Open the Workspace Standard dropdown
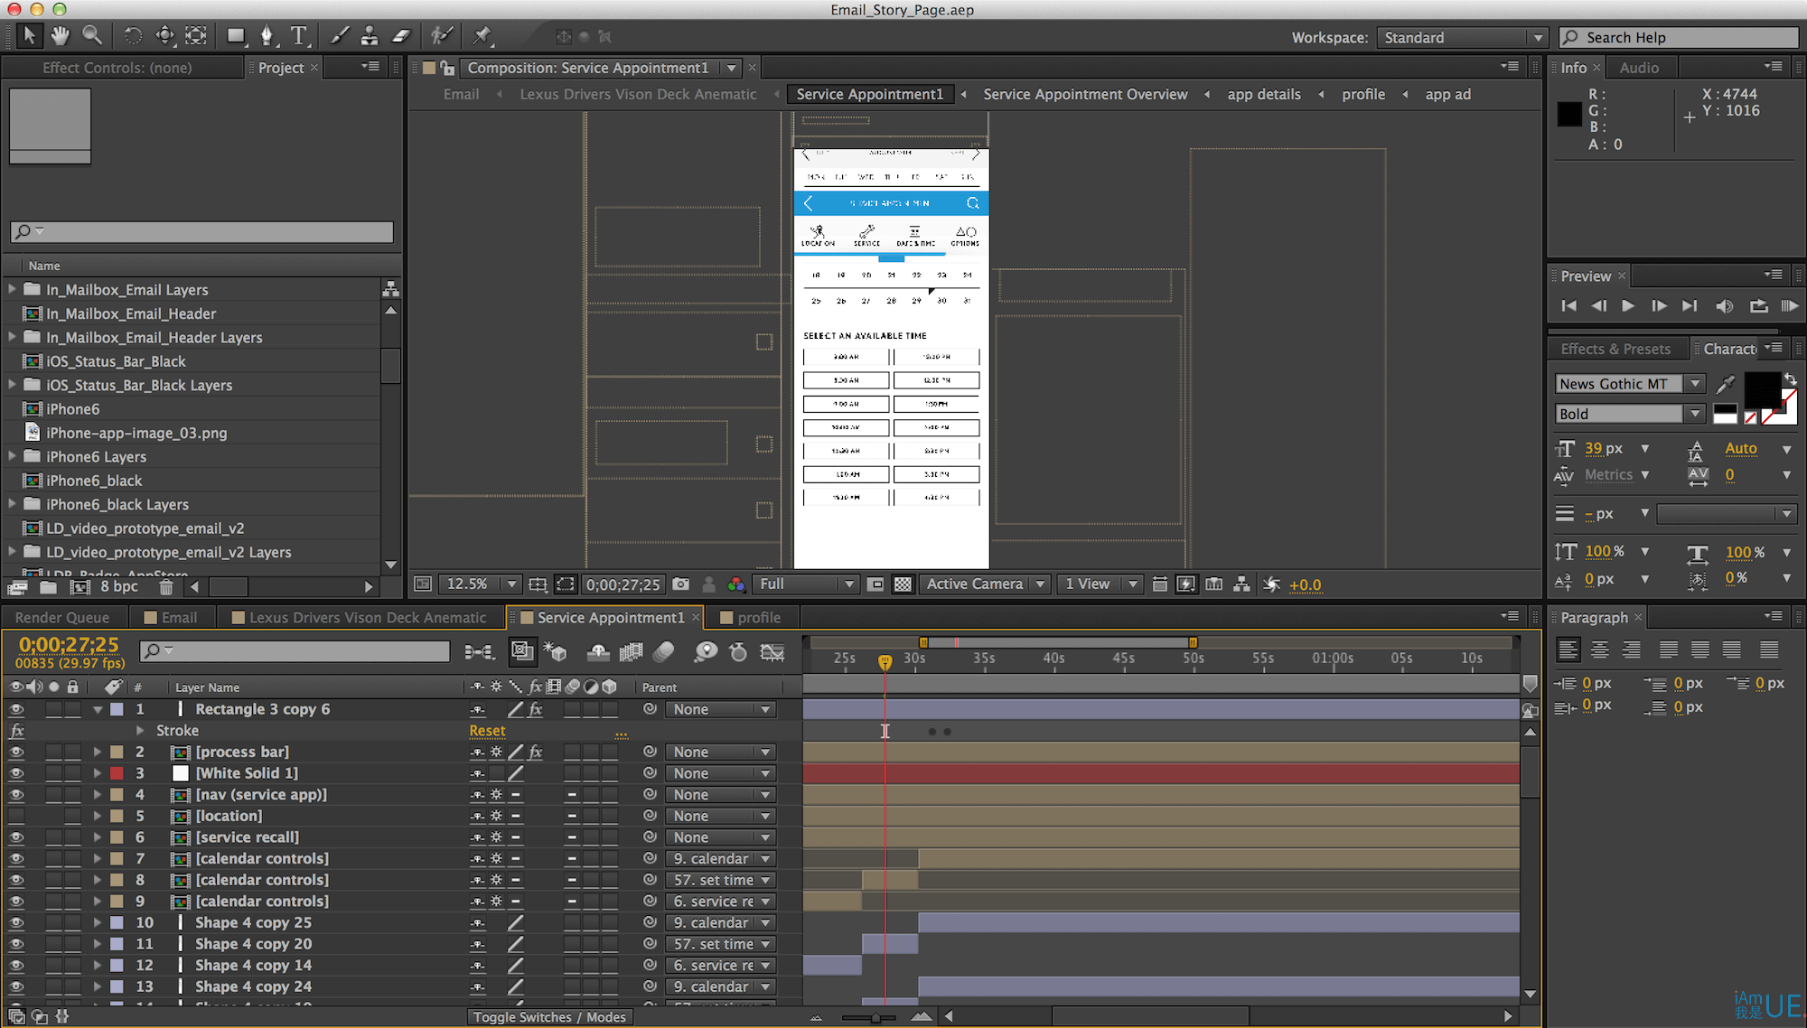Viewport: 1807px width, 1028px height. [x=1462, y=38]
